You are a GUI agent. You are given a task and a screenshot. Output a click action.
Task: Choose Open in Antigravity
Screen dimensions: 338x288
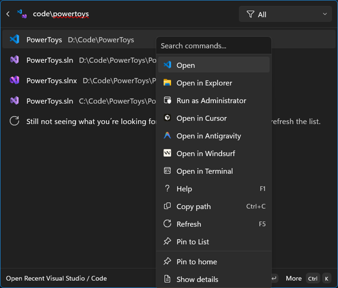[213, 136]
